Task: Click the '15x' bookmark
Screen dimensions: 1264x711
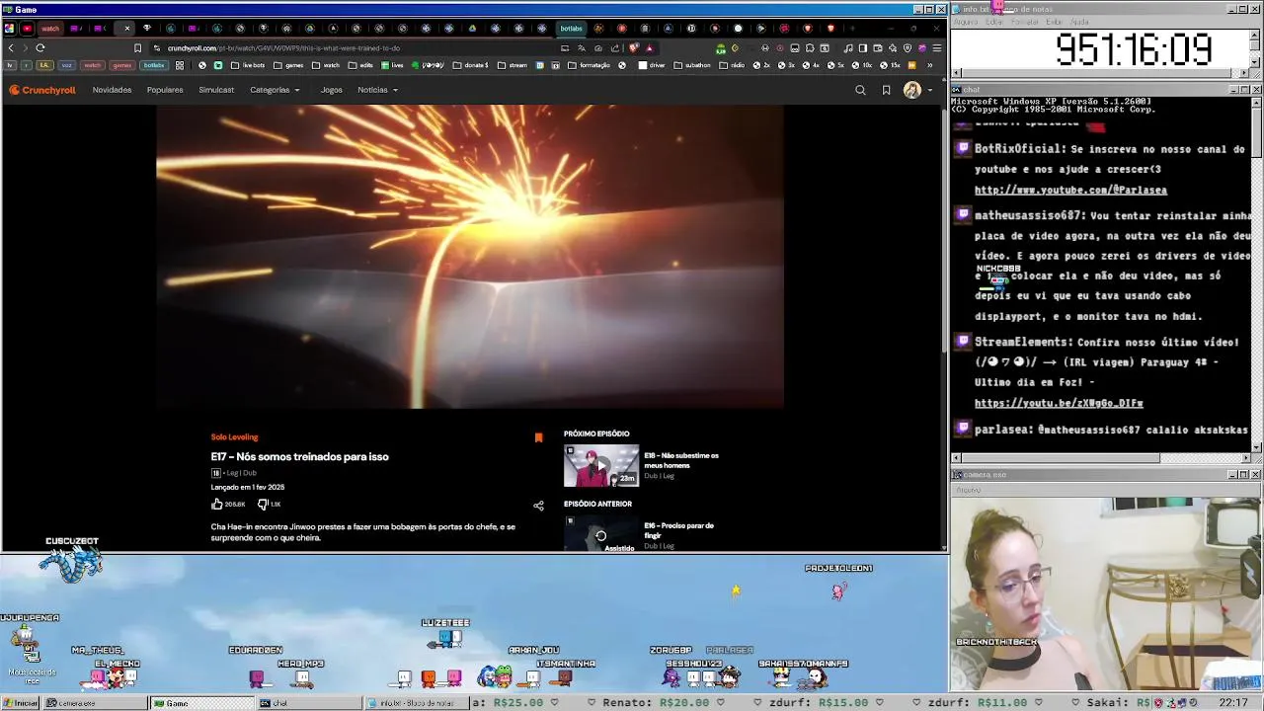Action: click(892, 65)
